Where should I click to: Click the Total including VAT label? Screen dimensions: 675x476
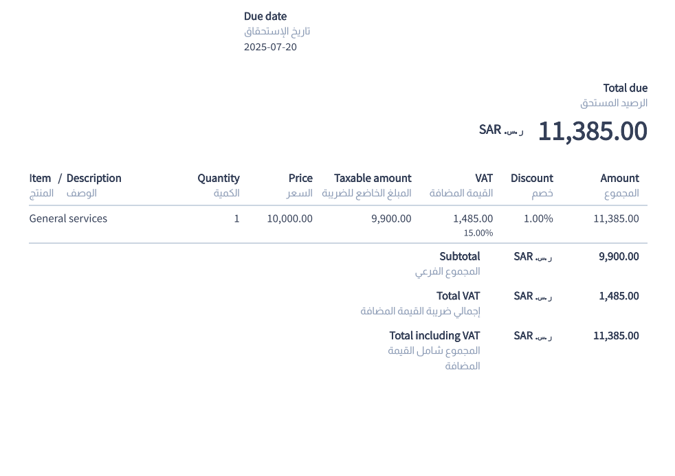pyautogui.click(x=434, y=336)
